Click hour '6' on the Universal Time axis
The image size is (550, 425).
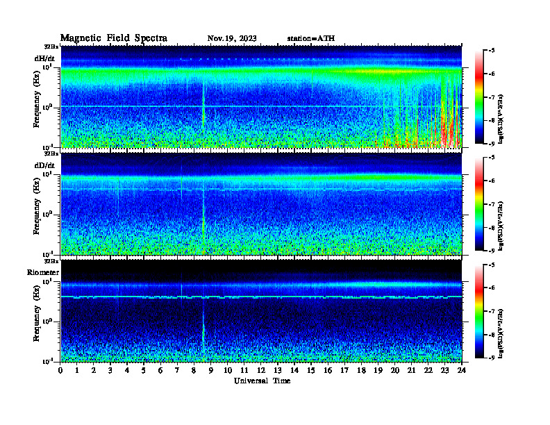[x=160, y=370]
